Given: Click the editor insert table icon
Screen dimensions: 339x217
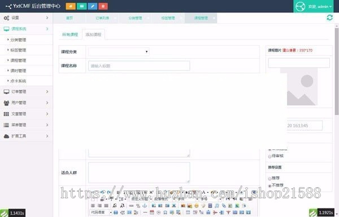Looking at the screenshot, I should point(188,212).
